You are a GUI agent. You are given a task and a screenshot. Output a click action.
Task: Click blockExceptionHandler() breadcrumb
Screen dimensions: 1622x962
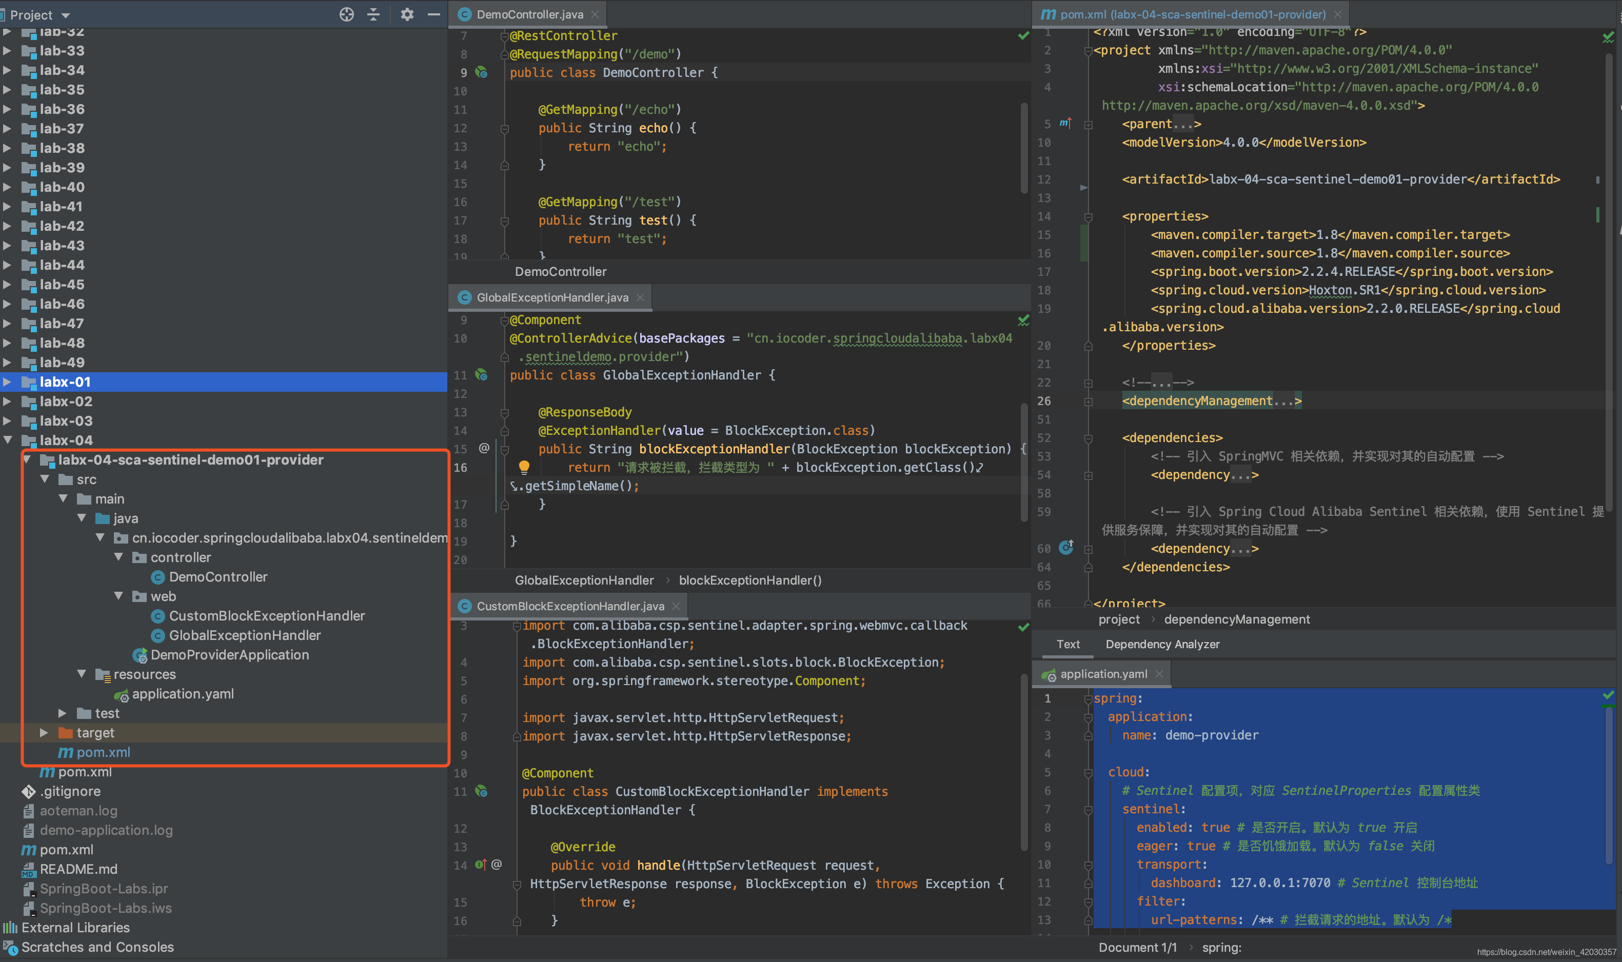click(x=749, y=580)
